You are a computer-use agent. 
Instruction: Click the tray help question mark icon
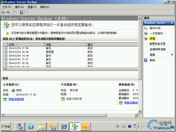(x=129, y=127)
